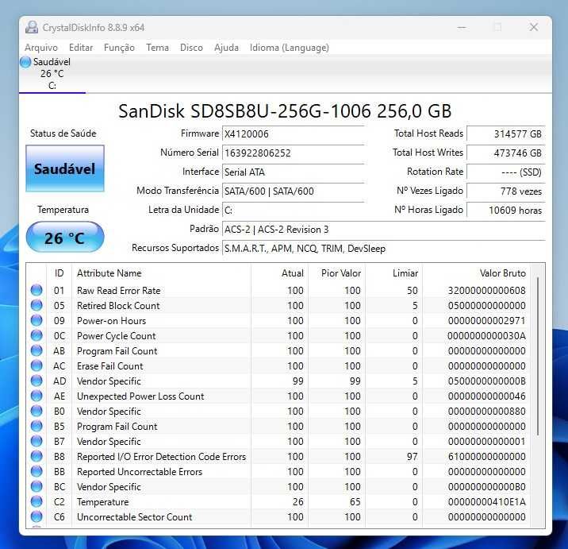Click the Interface field Serial ATA
568x549 pixels.
click(293, 172)
